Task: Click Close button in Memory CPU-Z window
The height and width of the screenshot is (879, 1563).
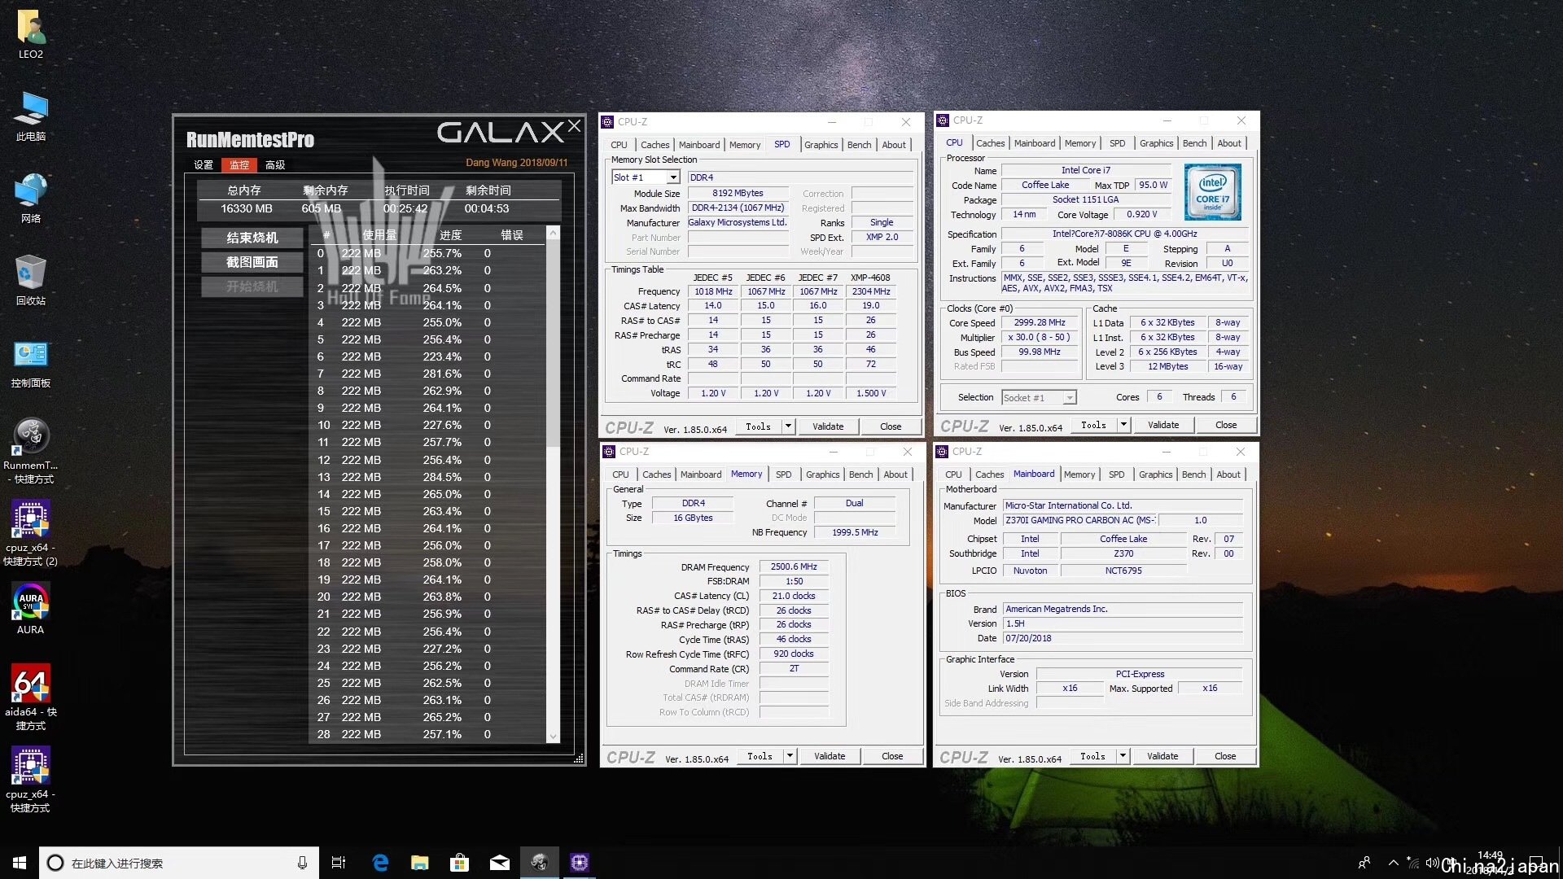Action: coord(892,756)
